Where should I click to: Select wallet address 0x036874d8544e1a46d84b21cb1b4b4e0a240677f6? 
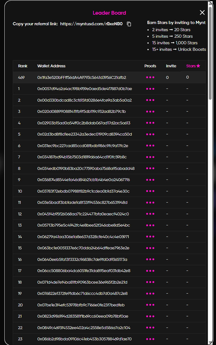point(83,180)
